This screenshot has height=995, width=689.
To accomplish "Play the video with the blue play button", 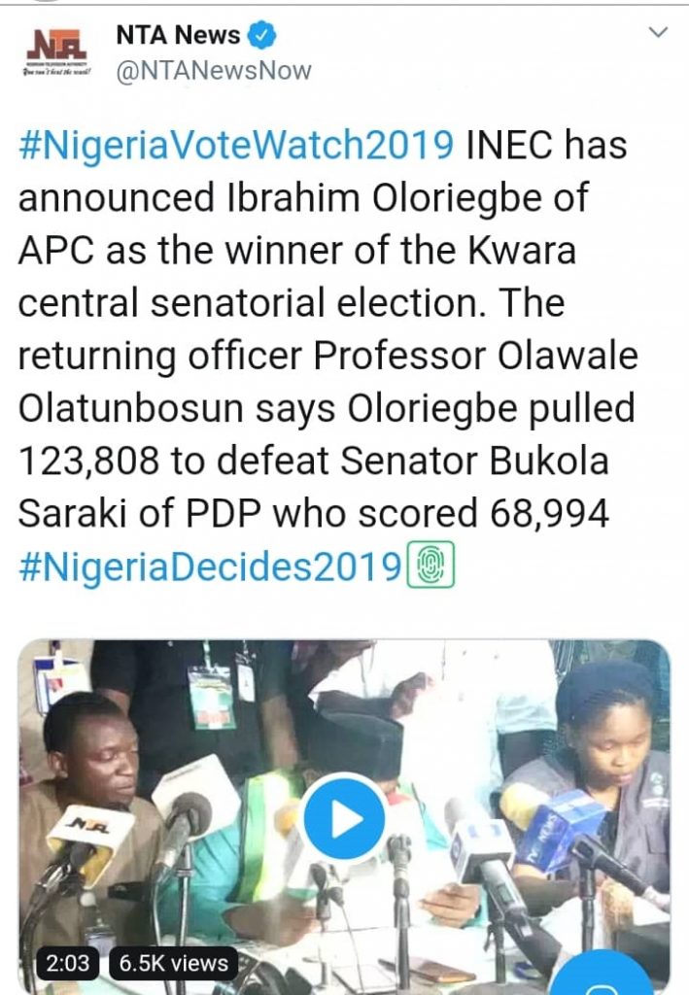I will point(343,820).
